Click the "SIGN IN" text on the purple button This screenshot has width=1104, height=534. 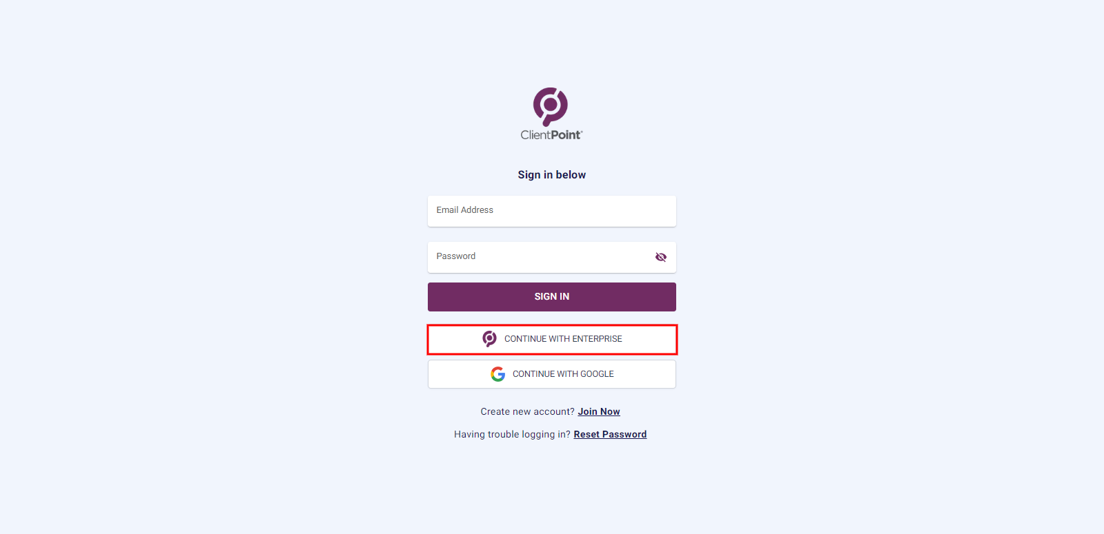click(x=552, y=297)
